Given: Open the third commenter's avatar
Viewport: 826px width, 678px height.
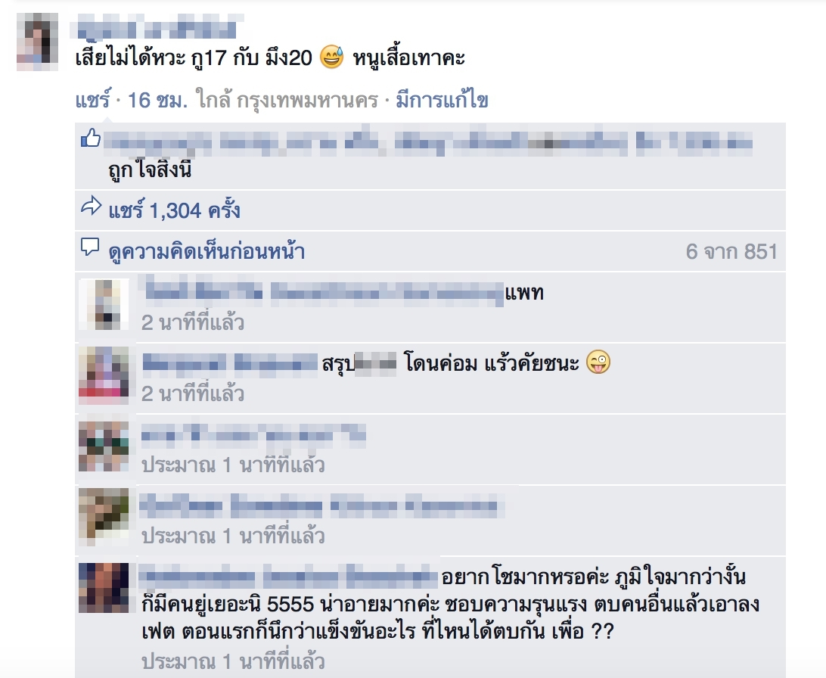Looking at the screenshot, I should 104,446.
